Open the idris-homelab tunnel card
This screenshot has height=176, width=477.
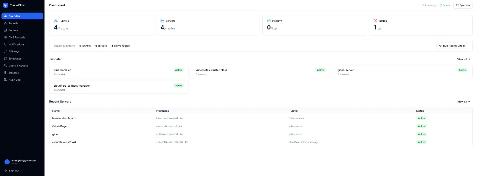coord(119,71)
